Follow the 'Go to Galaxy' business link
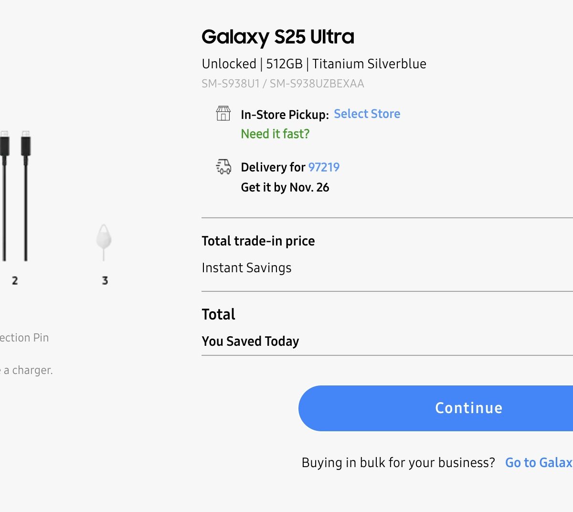 (x=539, y=462)
